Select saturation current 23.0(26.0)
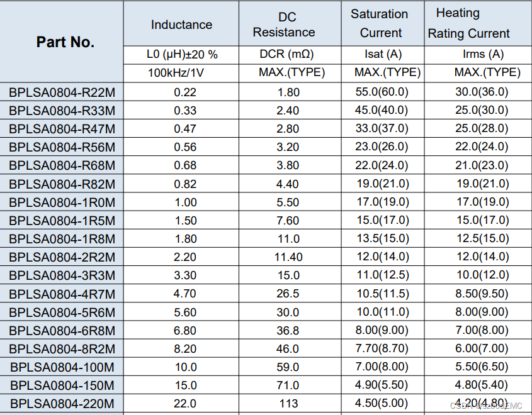The image size is (532, 415). point(382,147)
